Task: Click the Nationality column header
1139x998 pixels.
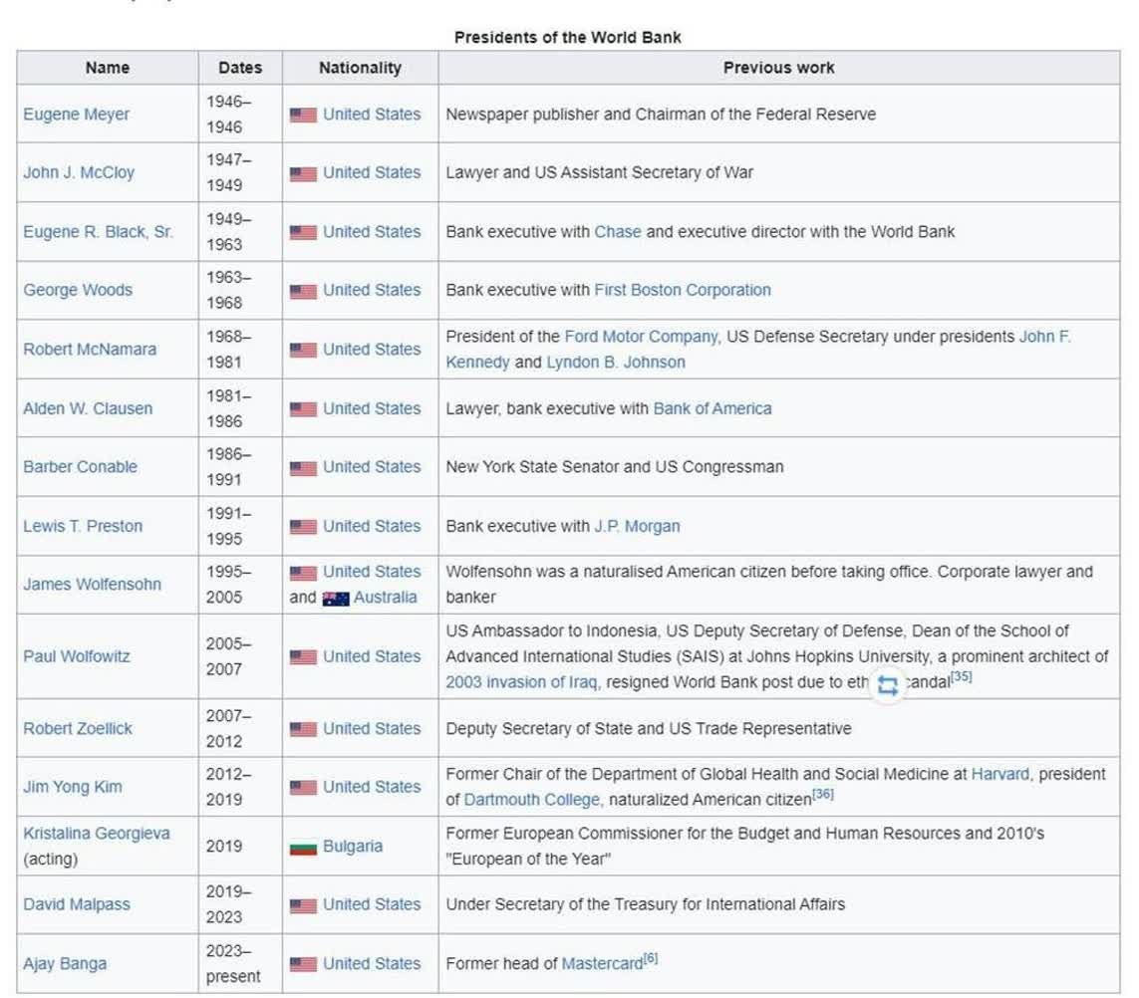Action: coord(360,68)
